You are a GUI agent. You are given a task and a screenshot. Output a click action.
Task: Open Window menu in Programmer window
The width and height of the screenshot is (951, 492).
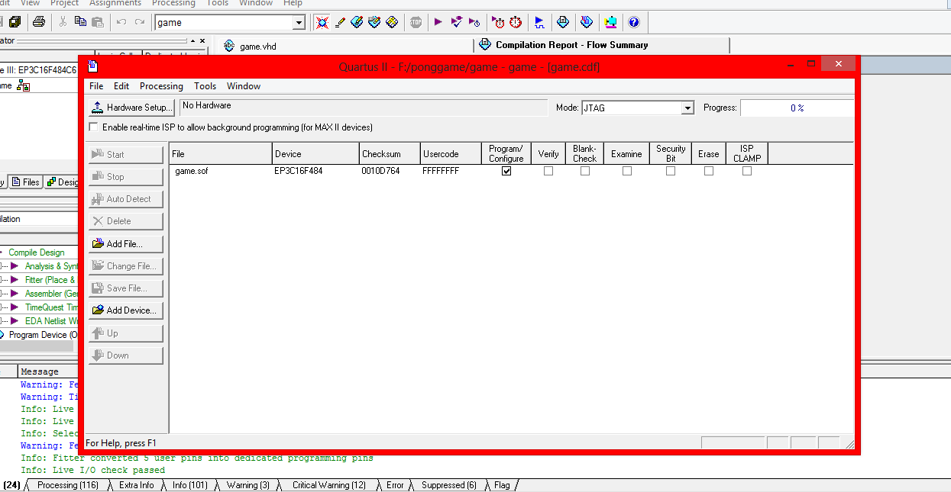pos(244,86)
